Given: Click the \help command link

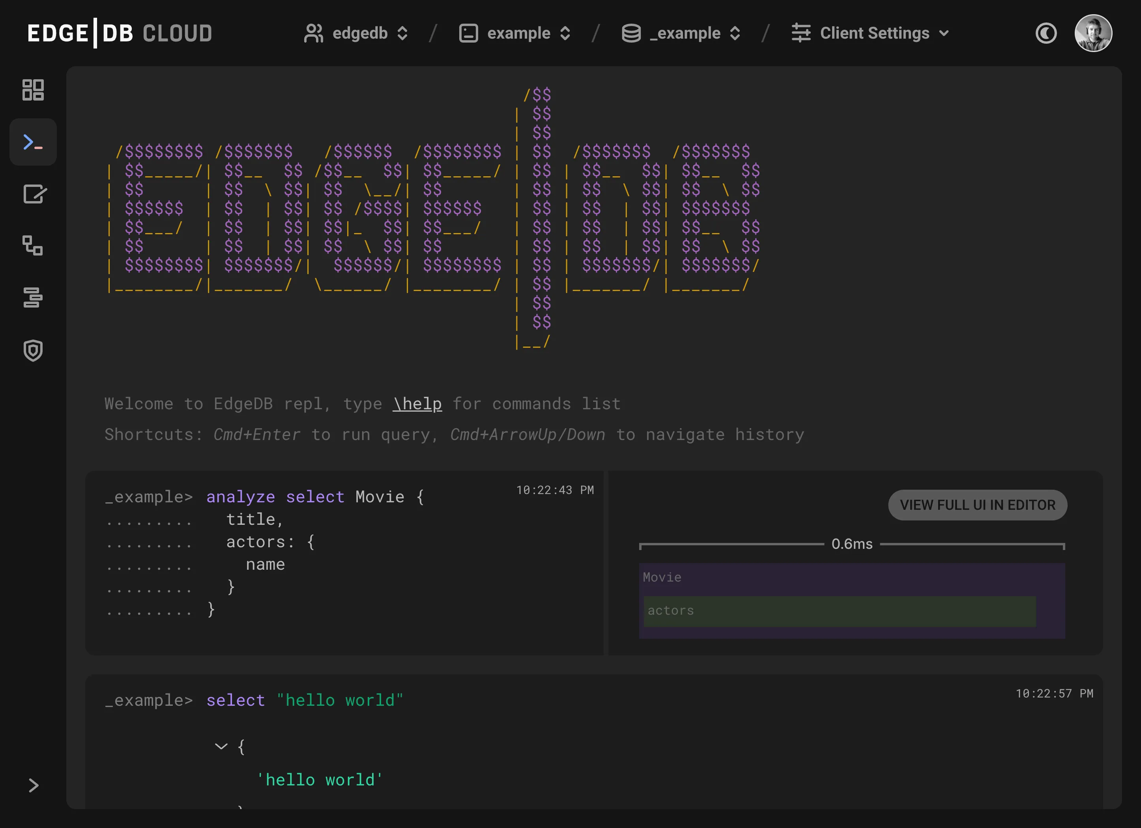Looking at the screenshot, I should coord(417,404).
